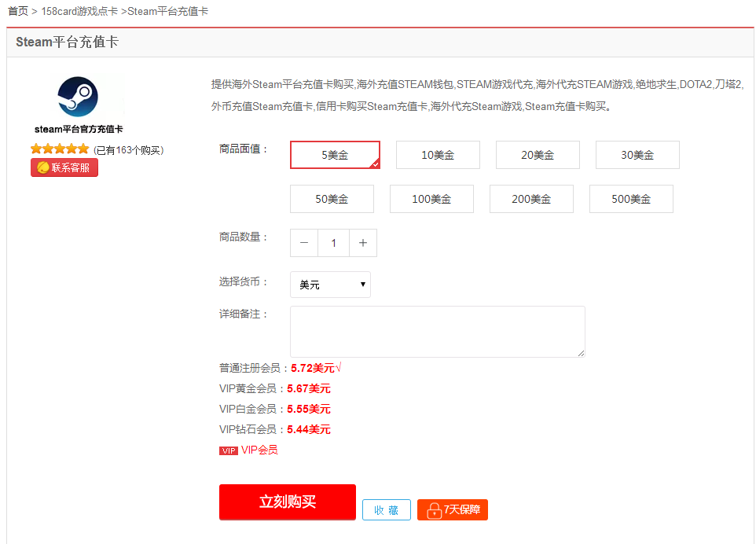Click the 收藏 favorite button
The height and width of the screenshot is (544, 756).
pos(387,510)
